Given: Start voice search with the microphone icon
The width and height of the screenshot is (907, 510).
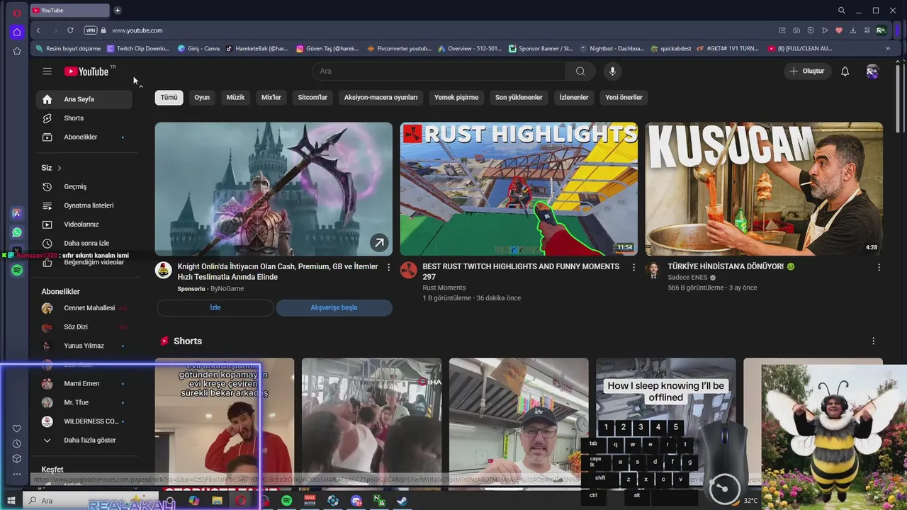Looking at the screenshot, I should [x=613, y=71].
